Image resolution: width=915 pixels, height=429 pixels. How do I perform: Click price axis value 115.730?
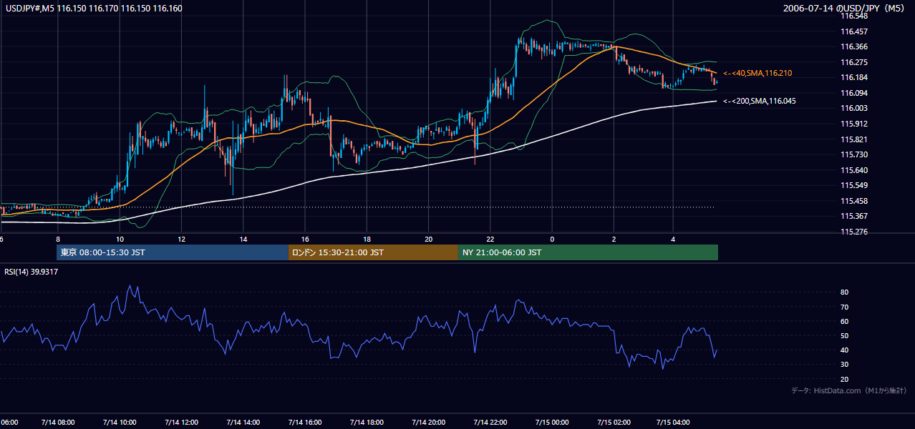[855, 154]
